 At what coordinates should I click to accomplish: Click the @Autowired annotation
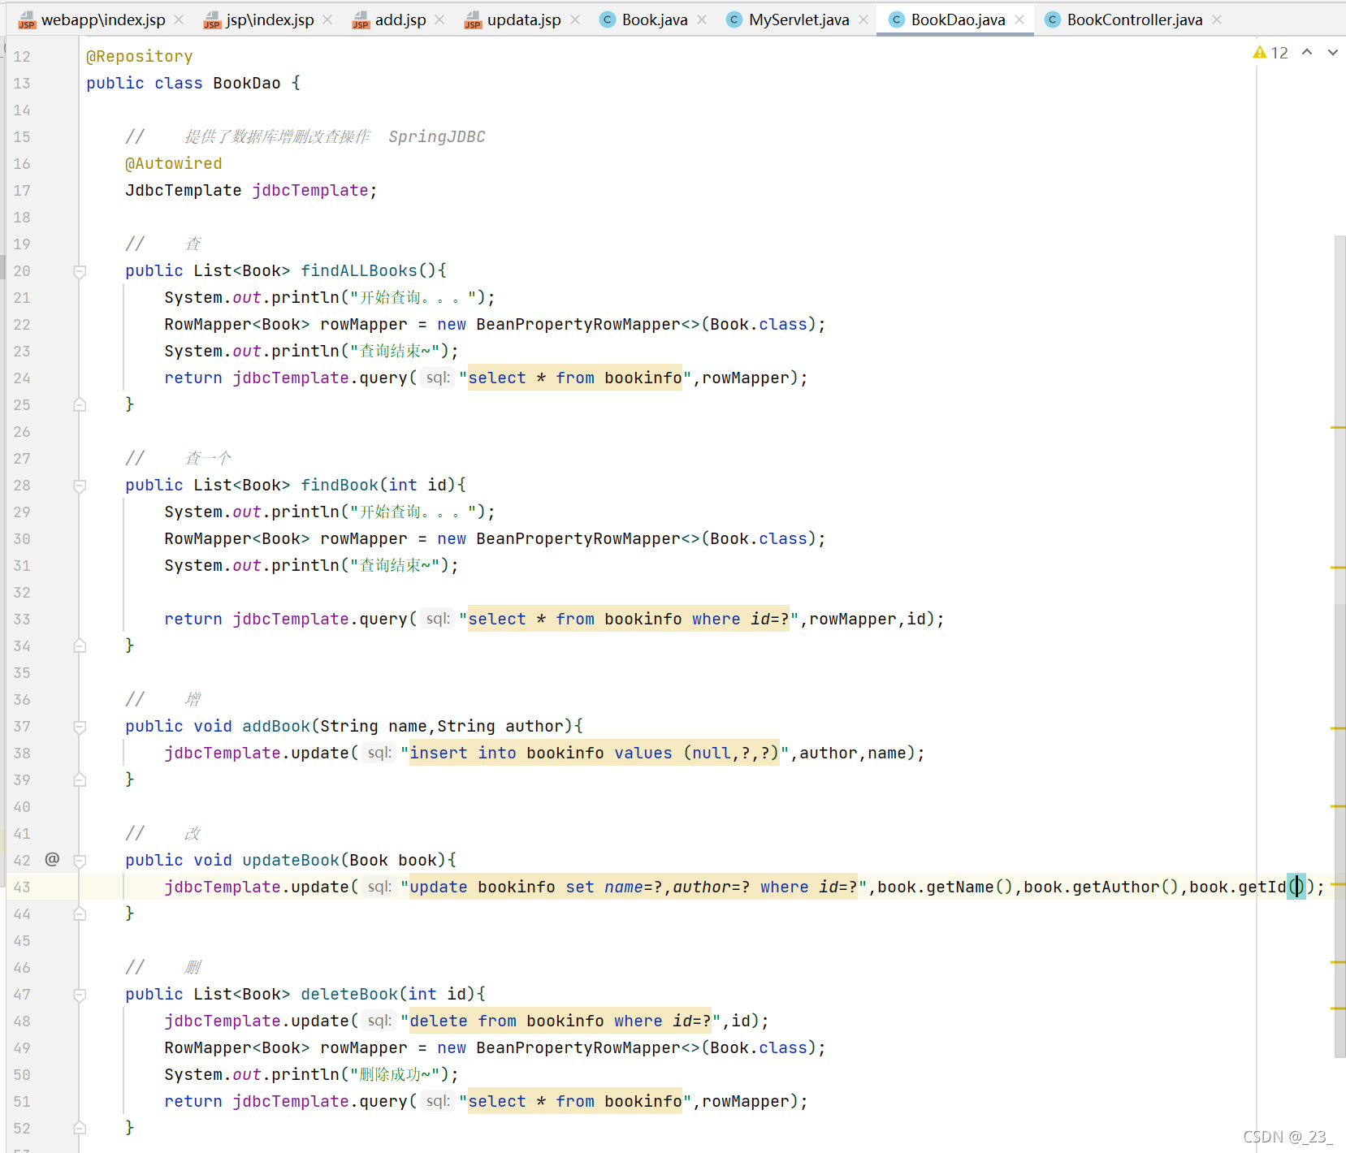(x=174, y=163)
